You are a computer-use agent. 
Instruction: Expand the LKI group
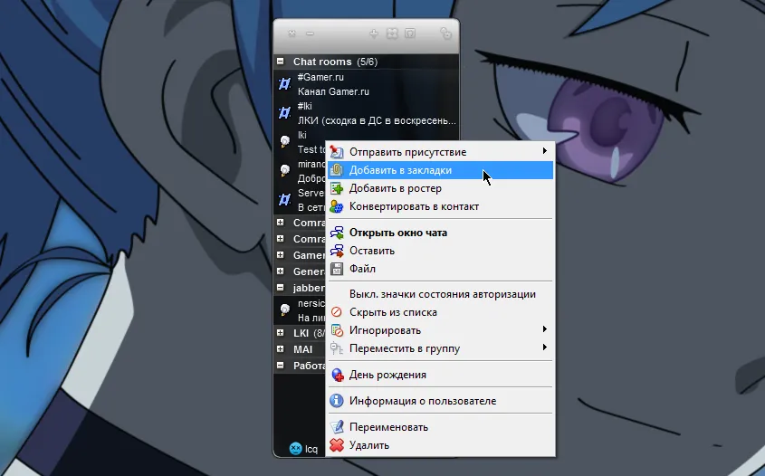pyautogui.click(x=280, y=333)
